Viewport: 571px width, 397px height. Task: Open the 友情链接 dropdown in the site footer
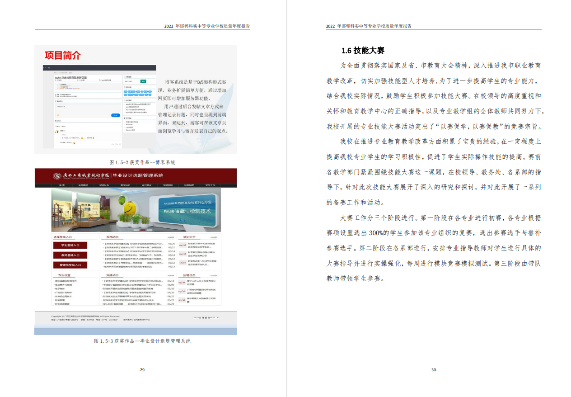pos(206,318)
